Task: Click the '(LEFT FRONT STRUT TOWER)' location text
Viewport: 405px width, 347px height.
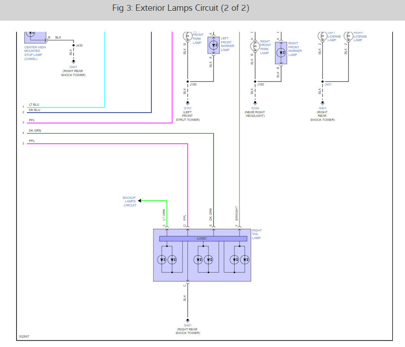Action: pyautogui.click(x=188, y=116)
